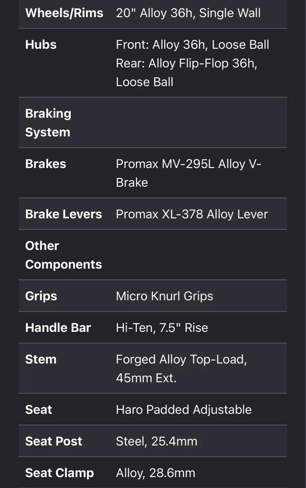Screen dimensions: 306x488
Task: Select the Wheels/Rims row label
Action: click(x=64, y=13)
